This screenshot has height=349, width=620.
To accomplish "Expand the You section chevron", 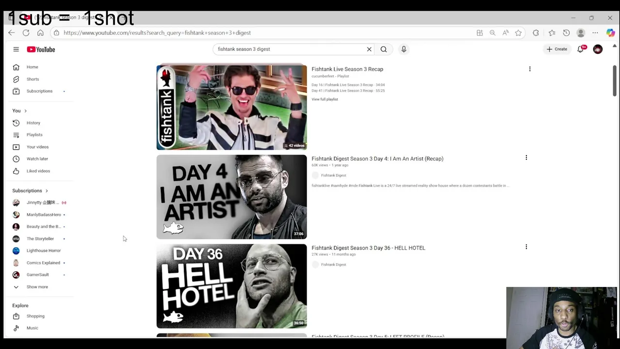I will pyautogui.click(x=25, y=111).
